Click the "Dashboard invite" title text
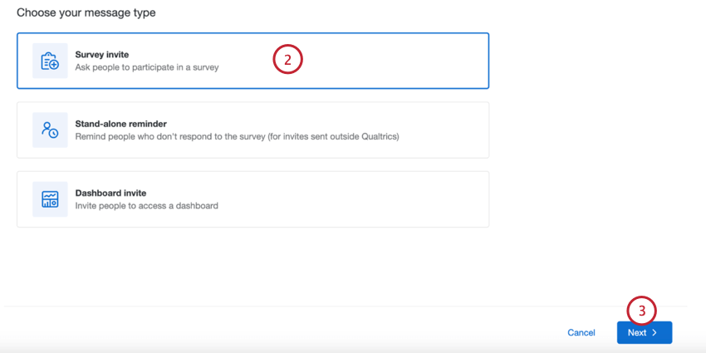706x353 pixels. pyautogui.click(x=110, y=194)
